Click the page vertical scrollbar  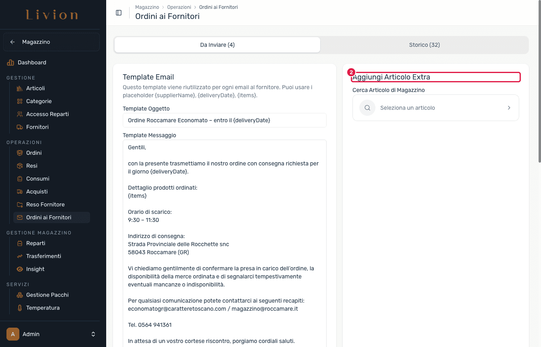pyautogui.click(x=539, y=93)
